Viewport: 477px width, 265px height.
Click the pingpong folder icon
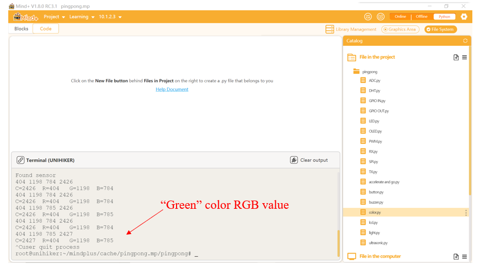pos(356,72)
